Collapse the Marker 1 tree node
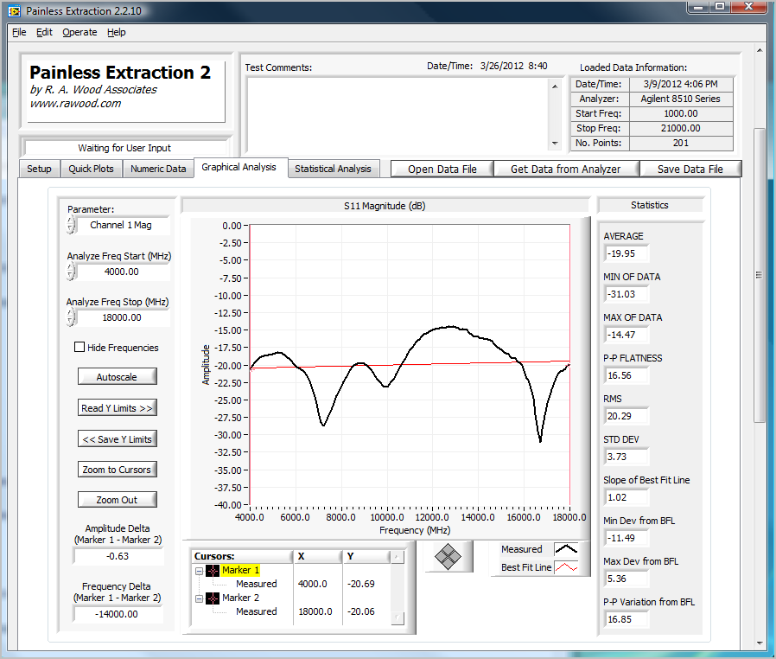Image resolution: width=776 pixels, height=659 pixels. click(199, 571)
